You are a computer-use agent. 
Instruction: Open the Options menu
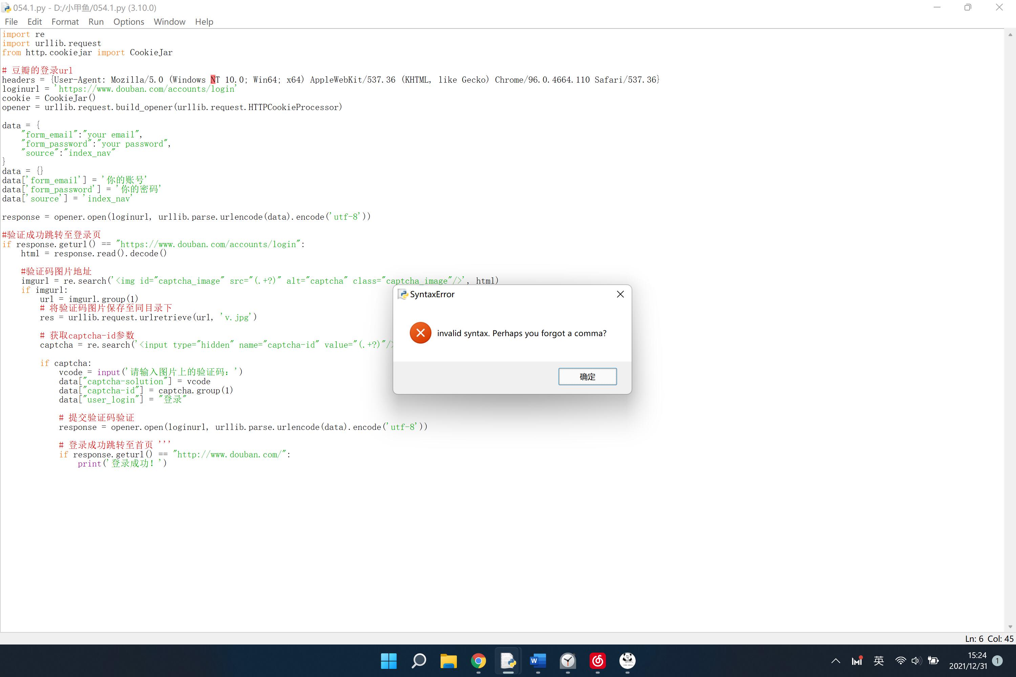129,22
